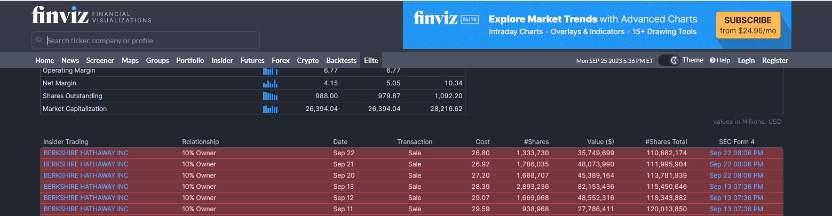Open Berkshire Hathaway link for Sep 22
832x216 pixels.
(x=86, y=153)
